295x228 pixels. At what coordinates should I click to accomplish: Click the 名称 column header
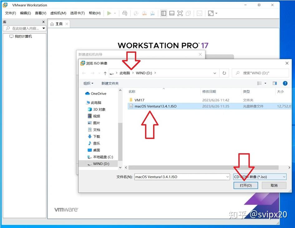tap(132, 91)
